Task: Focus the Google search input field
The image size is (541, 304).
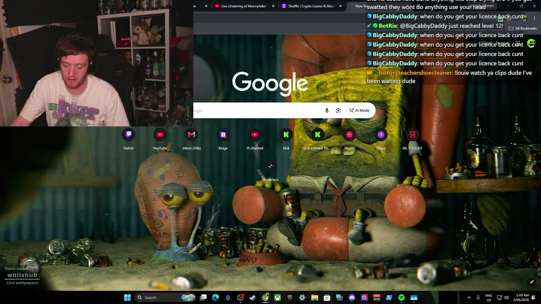Action: point(257,111)
